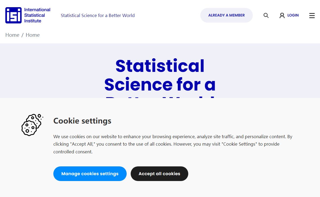Open the hamburger menu icon
The height and width of the screenshot is (197, 320).
(x=312, y=15)
